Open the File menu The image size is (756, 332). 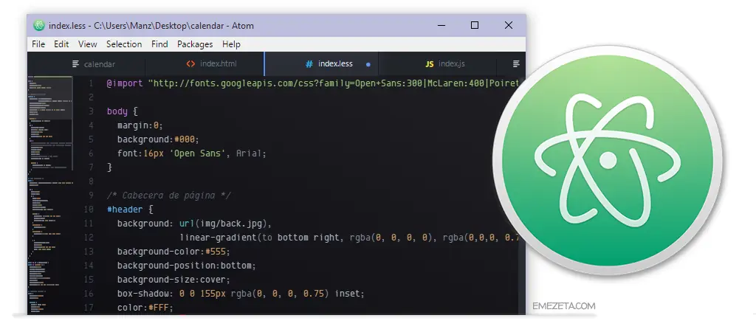click(38, 44)
